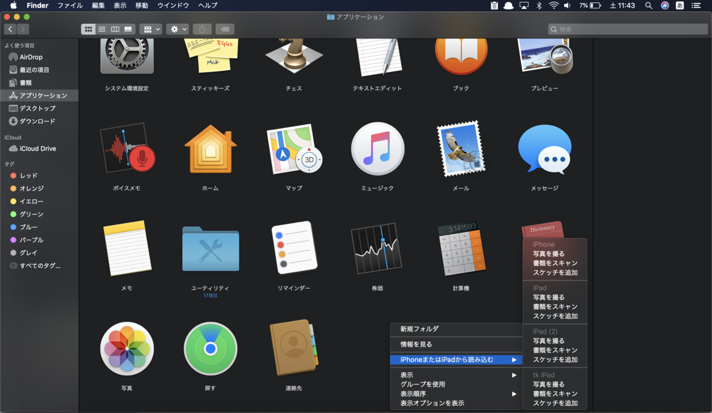Go back with the toolbar back arrow

click(x=10, y=29)
